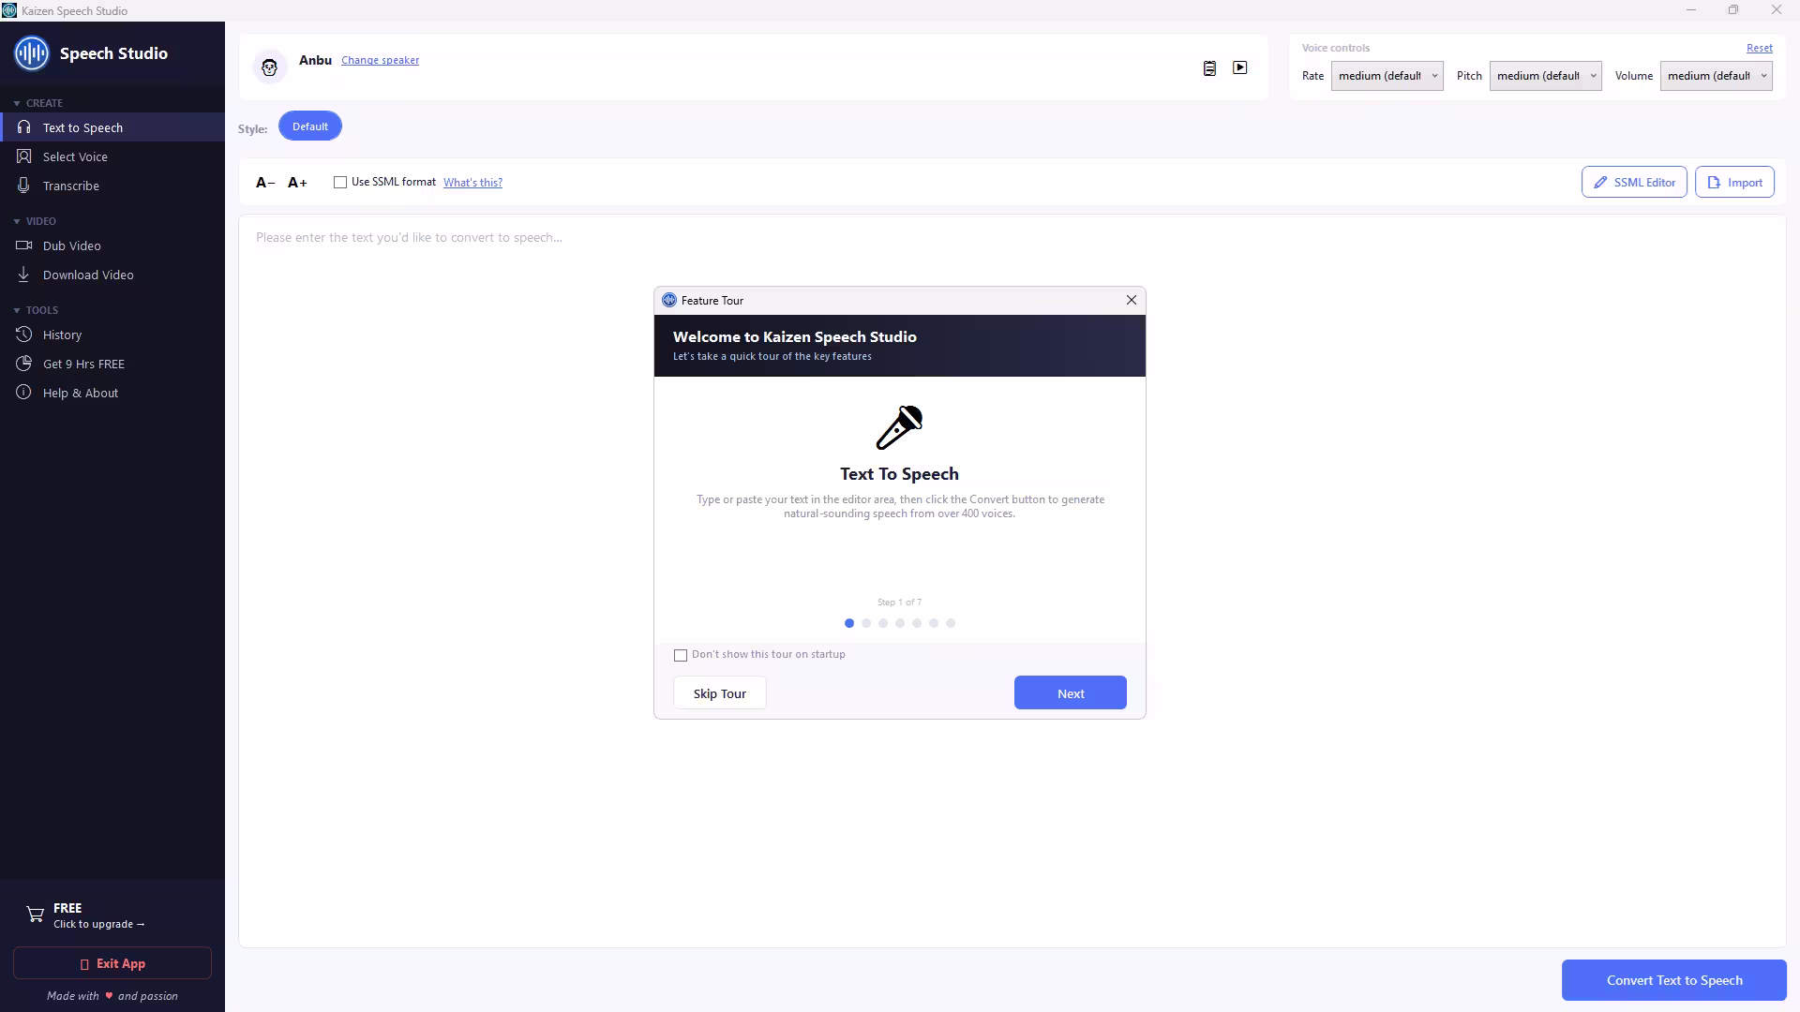Jump to the last tour step dot

click(951, 623)
